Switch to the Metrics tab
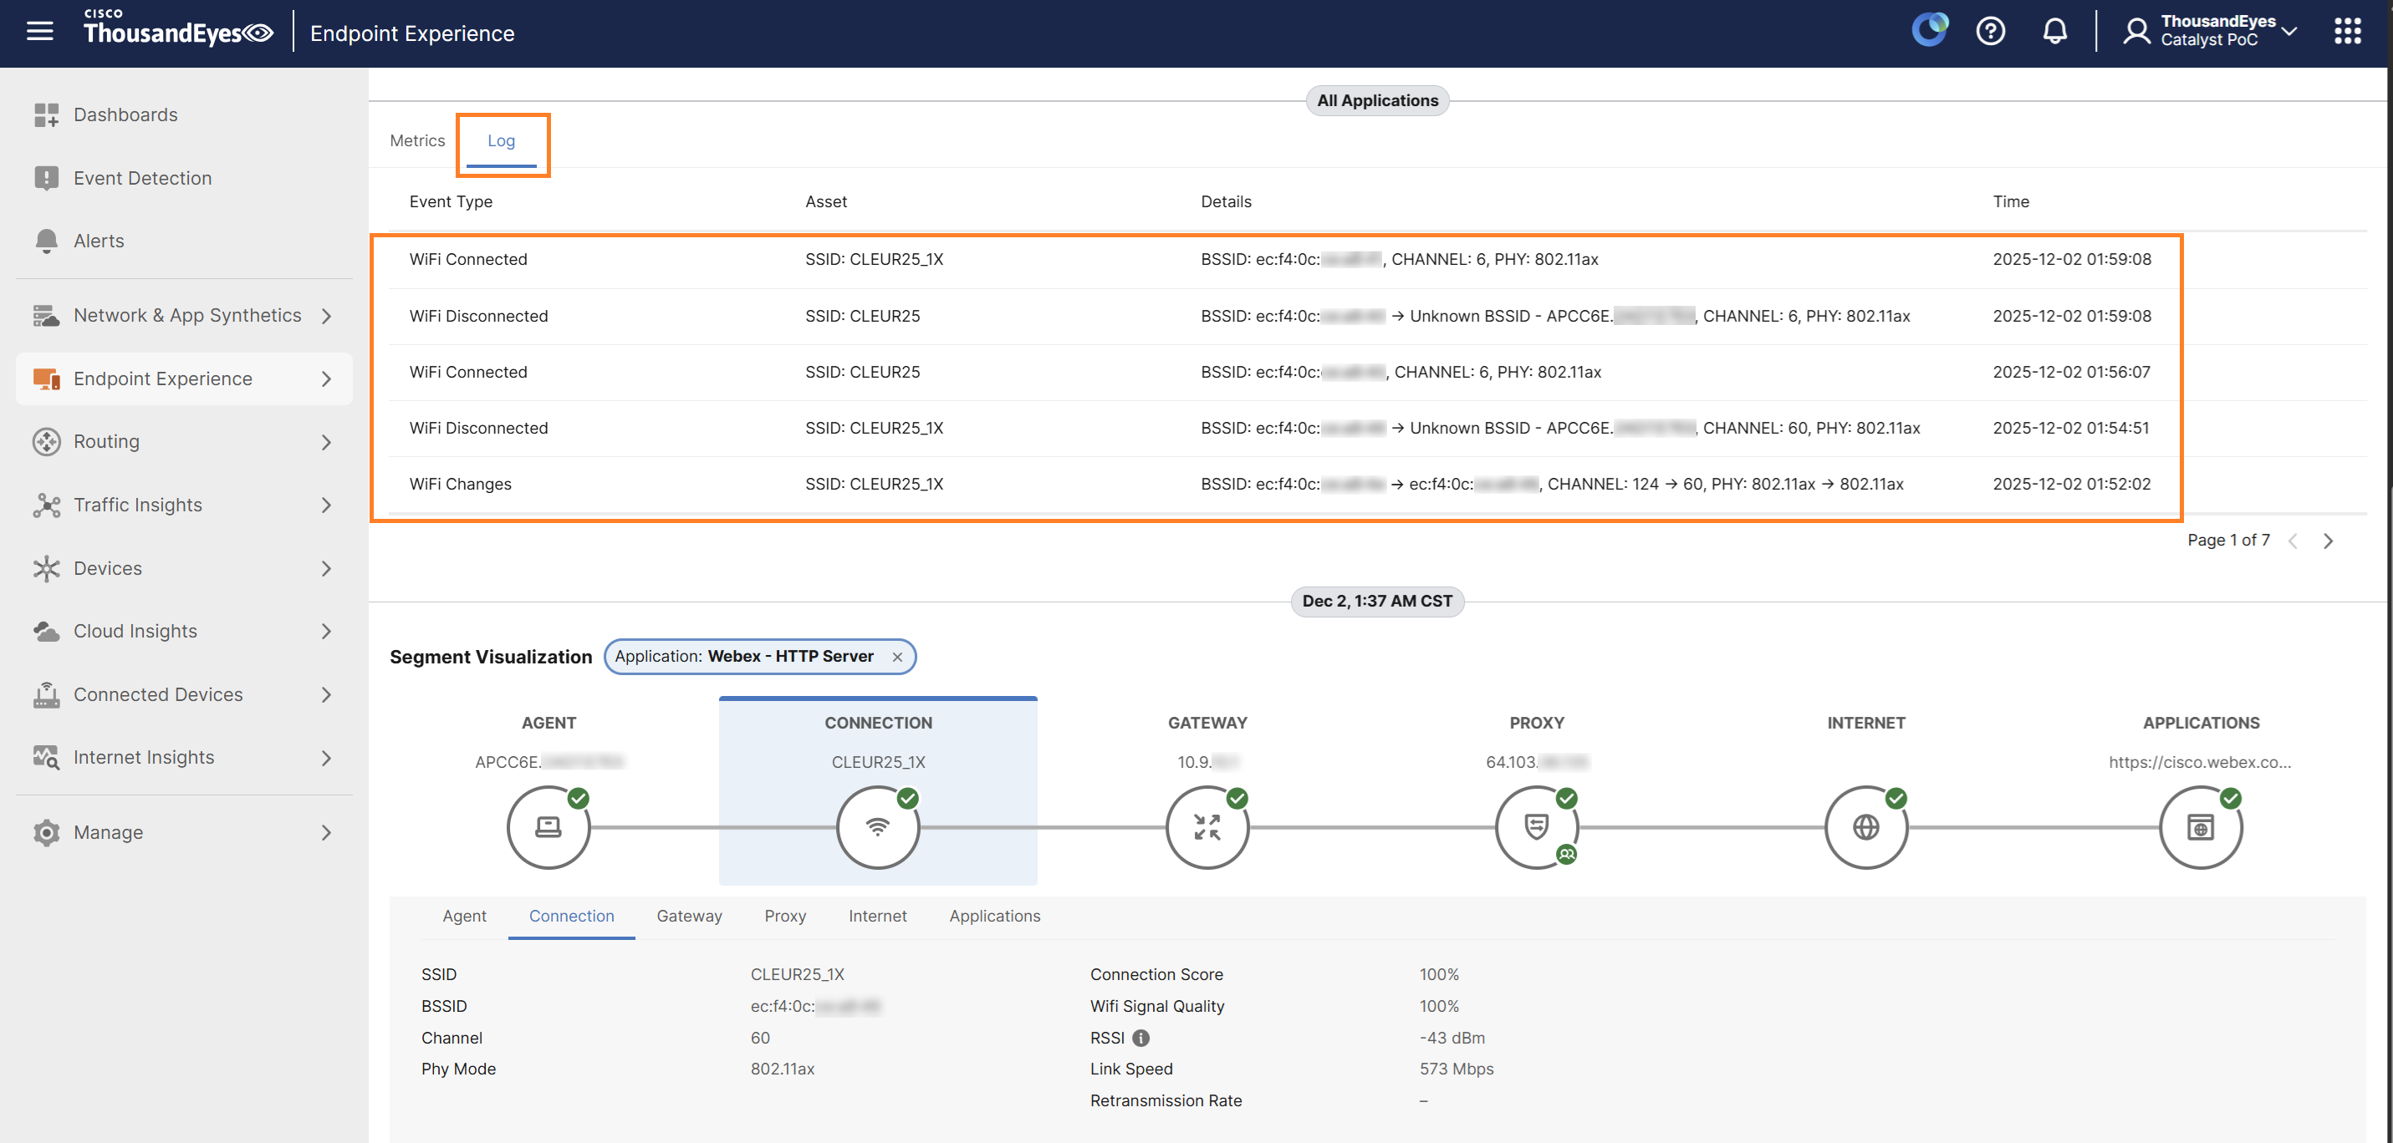The image size is (2393, 1143). click(417, 140)
